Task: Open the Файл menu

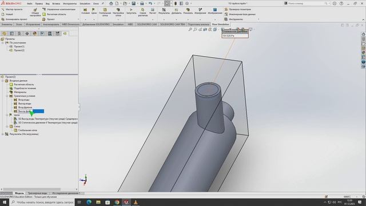Action: tap(30, 4)
